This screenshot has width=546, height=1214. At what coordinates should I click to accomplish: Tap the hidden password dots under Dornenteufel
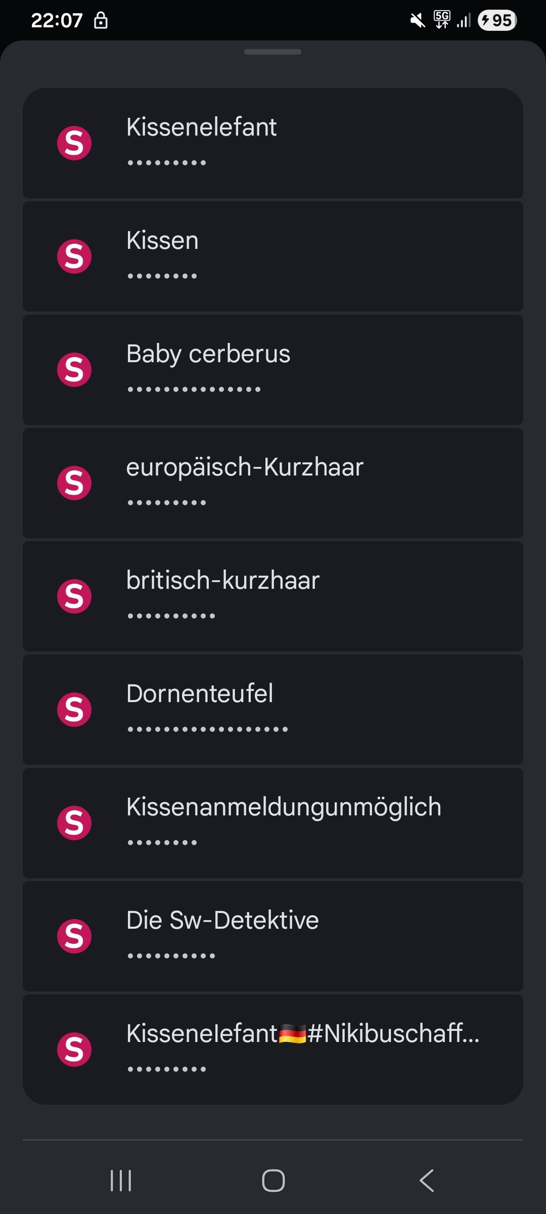(x=207, y=729)
